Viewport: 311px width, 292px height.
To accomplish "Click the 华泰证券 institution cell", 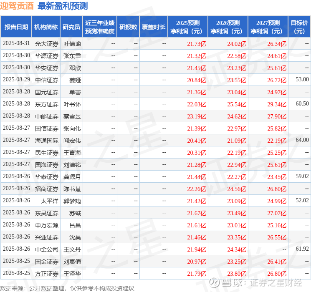I will coord(47,177).
